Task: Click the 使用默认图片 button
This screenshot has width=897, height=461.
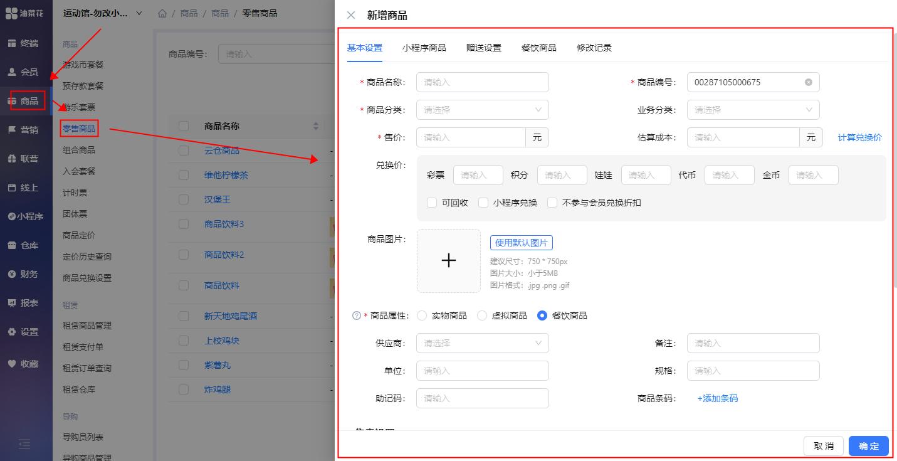Action: point(522,243)
